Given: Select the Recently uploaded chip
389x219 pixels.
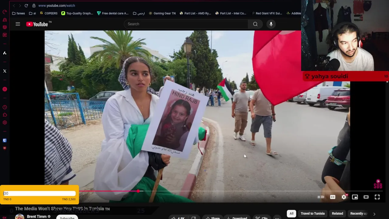Looking at the screenshot, I should point(359,214).
